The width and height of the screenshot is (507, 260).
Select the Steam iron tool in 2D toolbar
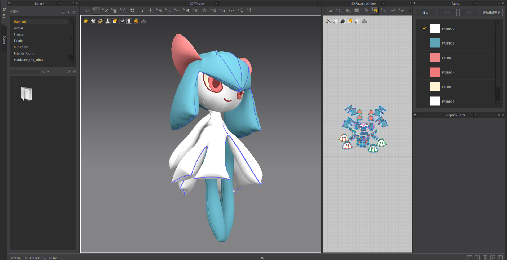click(x=393, y=11)
